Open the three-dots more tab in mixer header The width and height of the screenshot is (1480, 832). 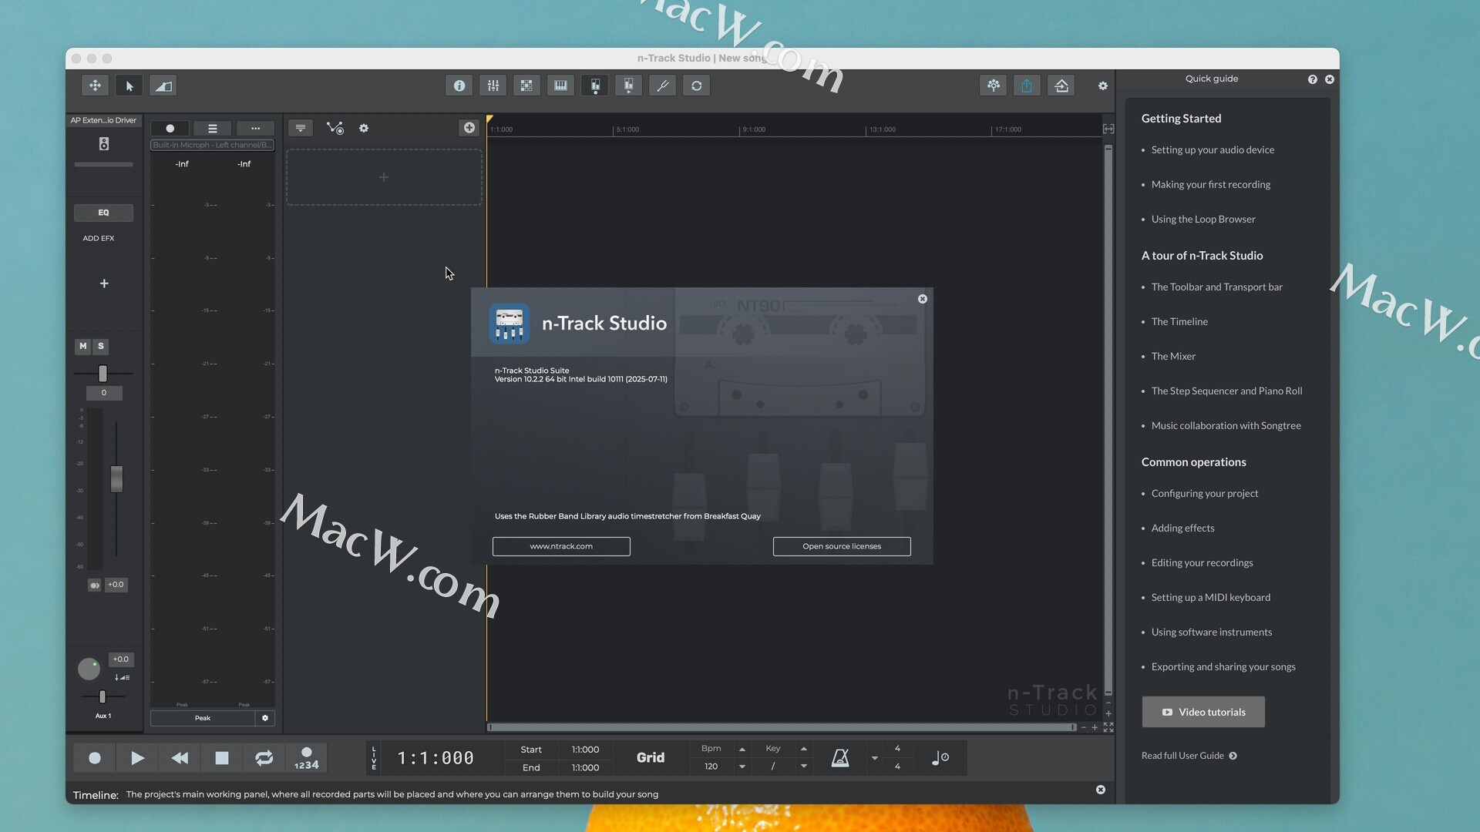(255, 129)
